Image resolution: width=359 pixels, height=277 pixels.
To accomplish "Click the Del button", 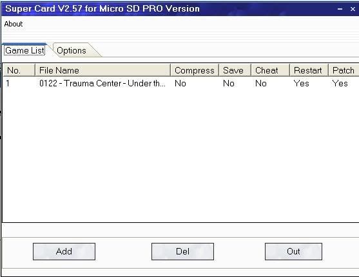I will click(182, 251).
